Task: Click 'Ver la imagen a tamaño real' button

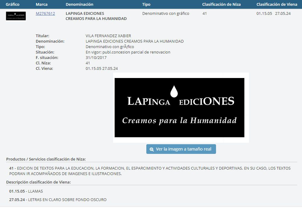Action: click(181, 149)
